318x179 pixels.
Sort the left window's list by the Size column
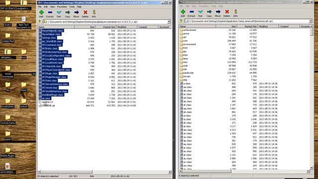tap(85, 27)
